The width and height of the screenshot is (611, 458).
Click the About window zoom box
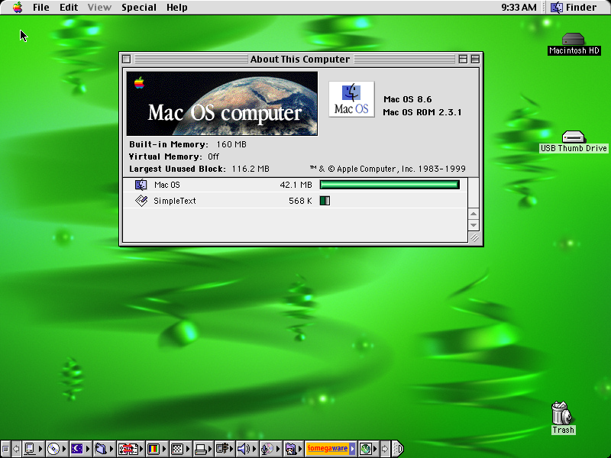point(463,59)
